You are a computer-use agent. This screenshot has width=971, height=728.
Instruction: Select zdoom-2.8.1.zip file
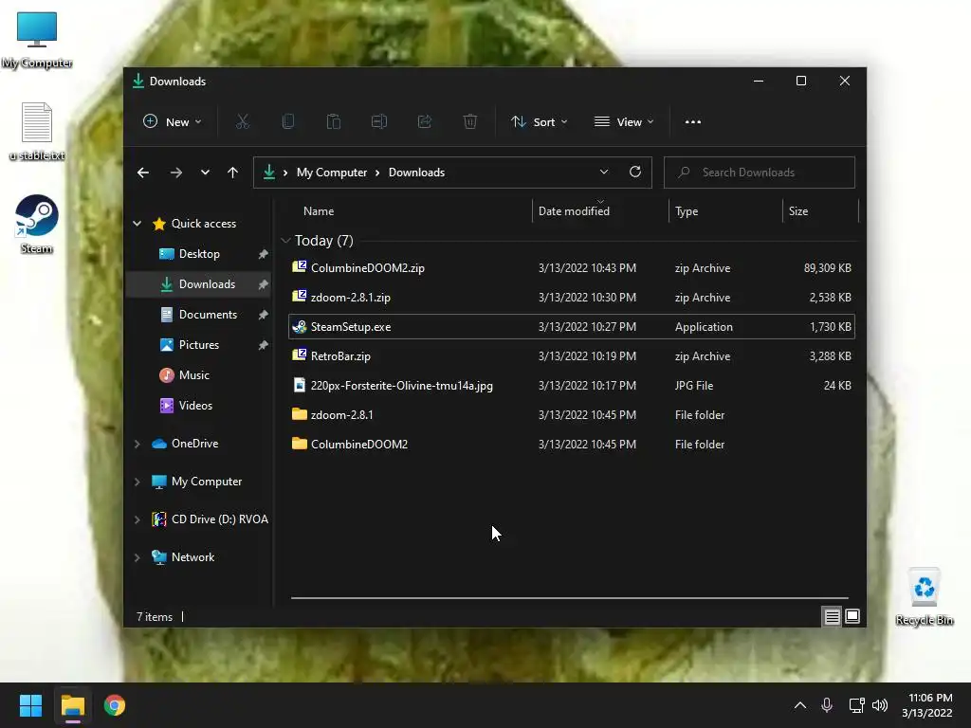coord(572,297)
